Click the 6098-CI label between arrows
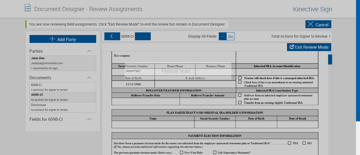360x155 pixels. click(x=128, y=36)
